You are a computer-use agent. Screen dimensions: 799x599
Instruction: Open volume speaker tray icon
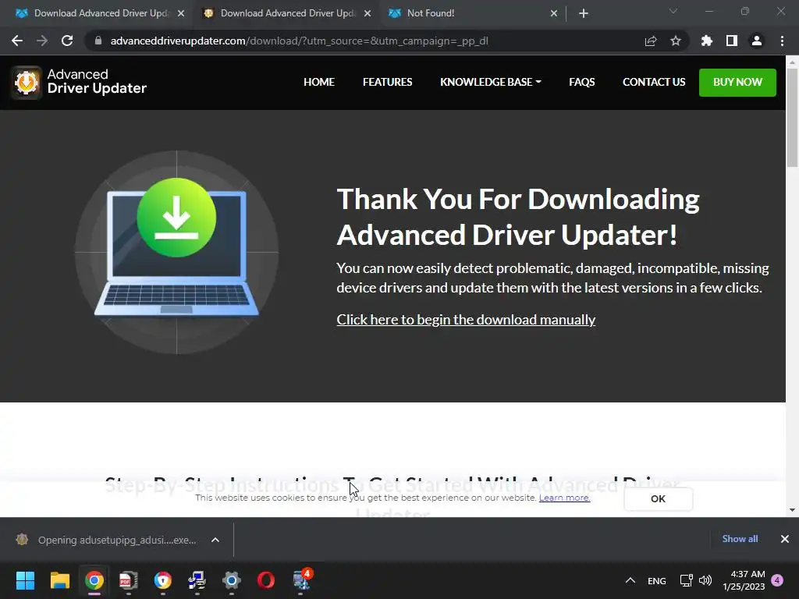coord(705,580)
